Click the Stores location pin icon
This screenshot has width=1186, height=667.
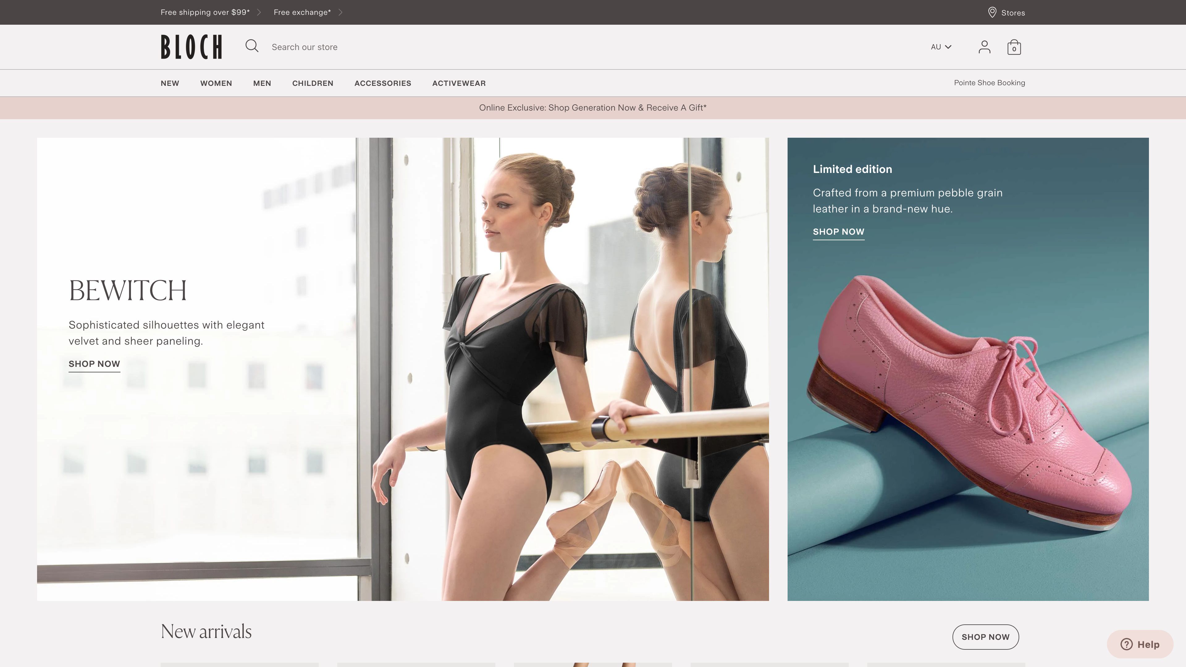(992, 12)
